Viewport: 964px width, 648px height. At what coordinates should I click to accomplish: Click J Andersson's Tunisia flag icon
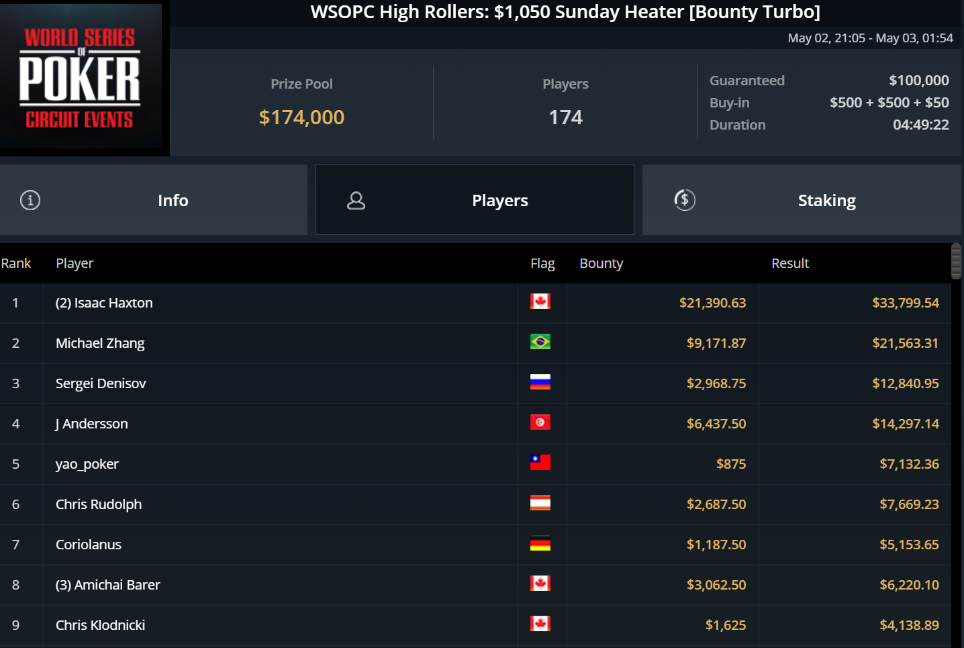pyautogui.click(x=540, y=422)
